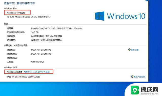Open the 更改设置 link

134,50
